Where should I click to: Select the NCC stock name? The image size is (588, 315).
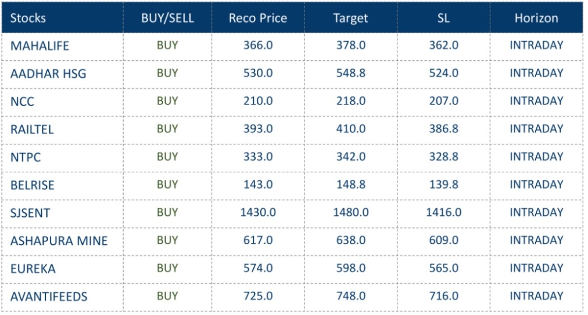pyautogui.click(x=22, y=102)
